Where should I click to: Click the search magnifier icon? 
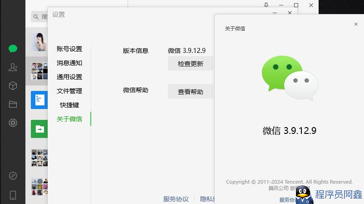click(36, 17)
